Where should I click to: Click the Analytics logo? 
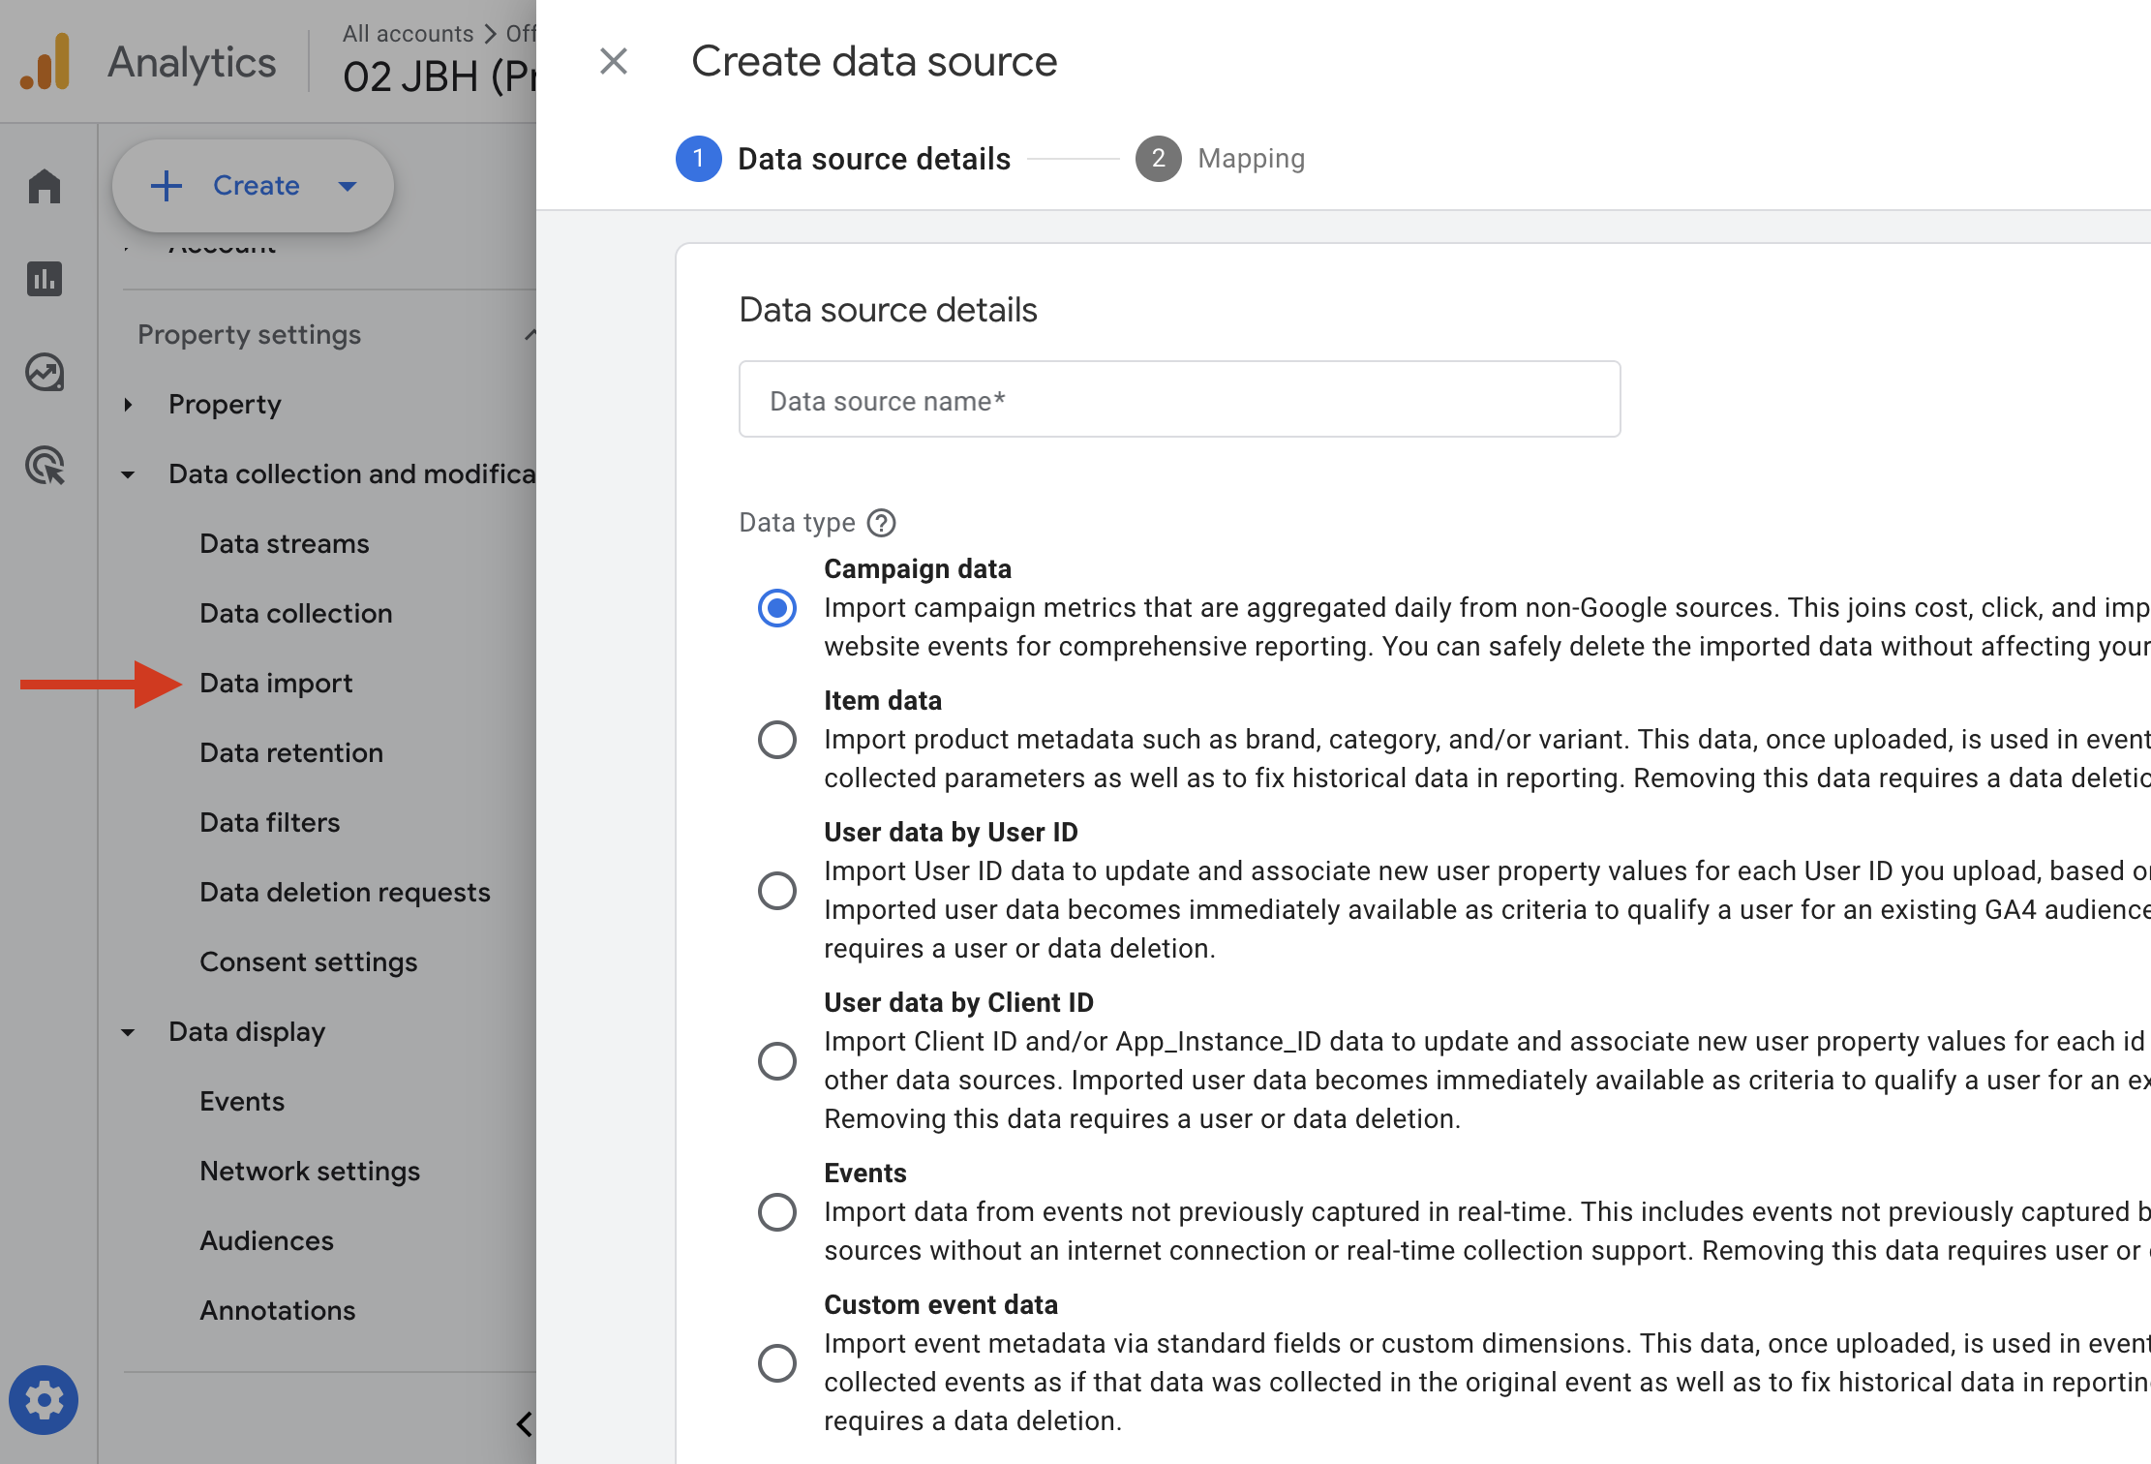(45, 62)
